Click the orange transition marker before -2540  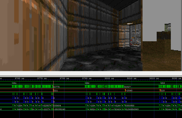125,90
